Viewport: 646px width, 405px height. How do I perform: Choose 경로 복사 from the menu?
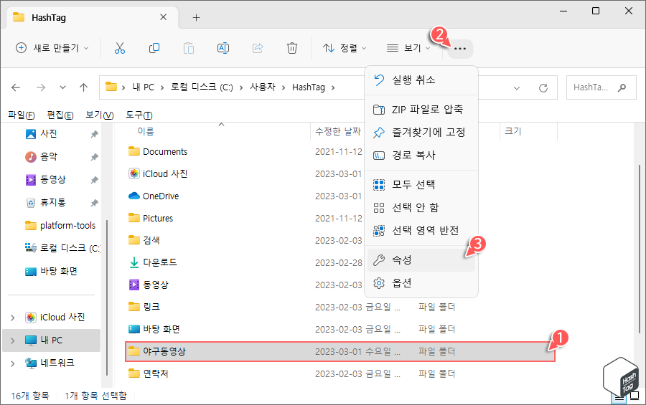click(x=421, y=155)
